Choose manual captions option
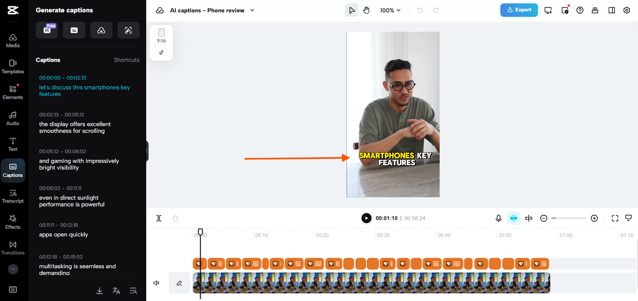 pos(74,30)
